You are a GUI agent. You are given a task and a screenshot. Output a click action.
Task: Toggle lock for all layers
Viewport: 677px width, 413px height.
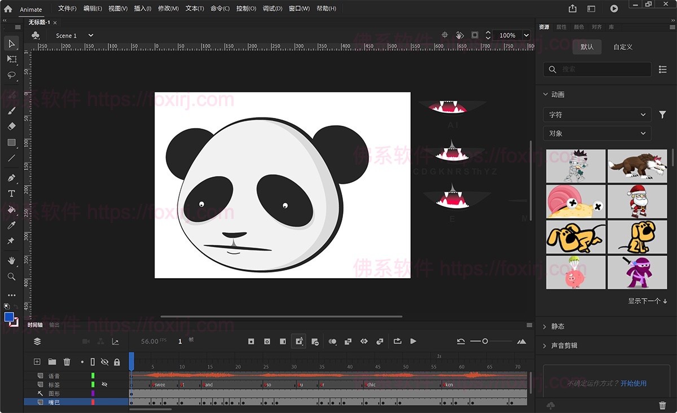tap(117, 362)
